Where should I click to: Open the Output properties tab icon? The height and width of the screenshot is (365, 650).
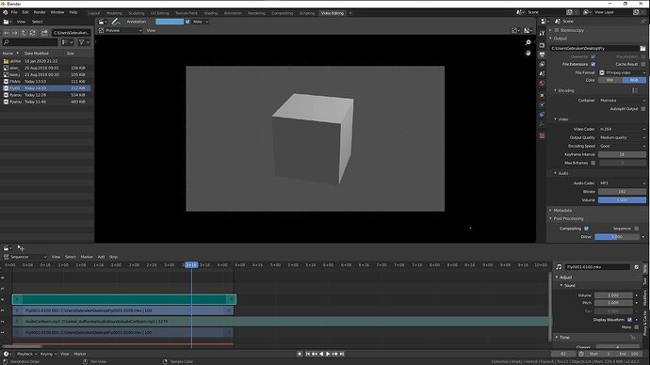click(542, 55)
